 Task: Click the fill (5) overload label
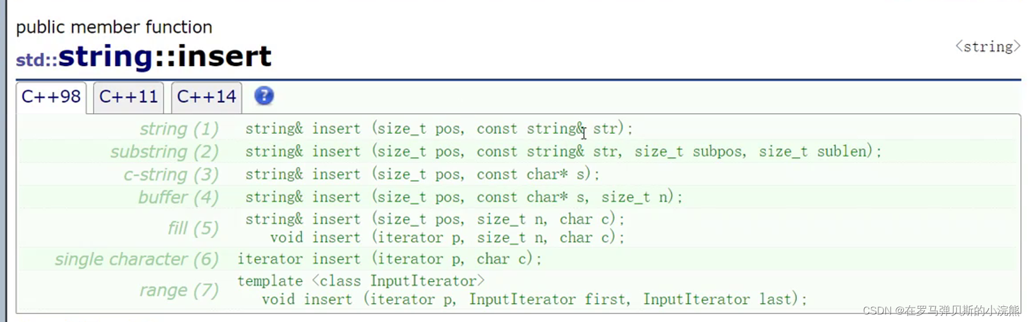click(193, 229)
